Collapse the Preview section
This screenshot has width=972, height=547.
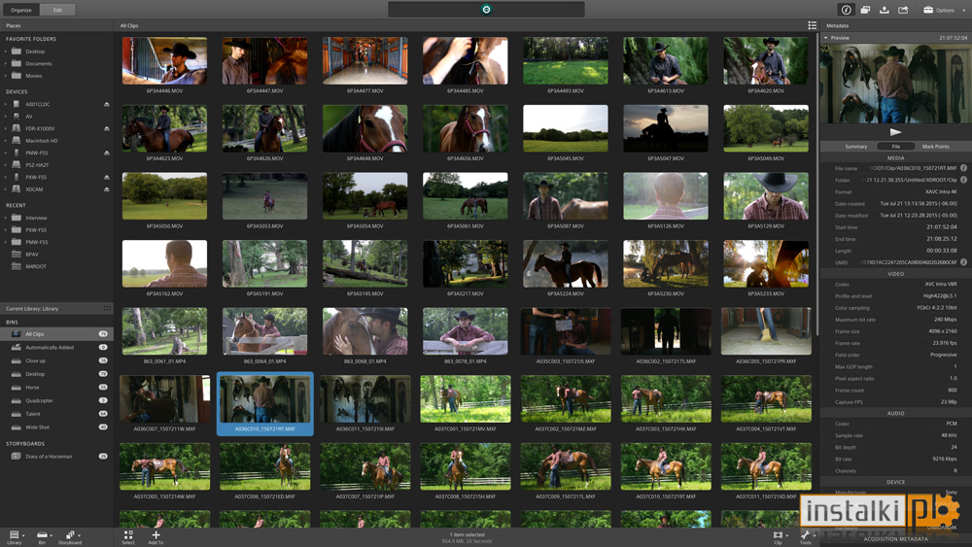825,38
